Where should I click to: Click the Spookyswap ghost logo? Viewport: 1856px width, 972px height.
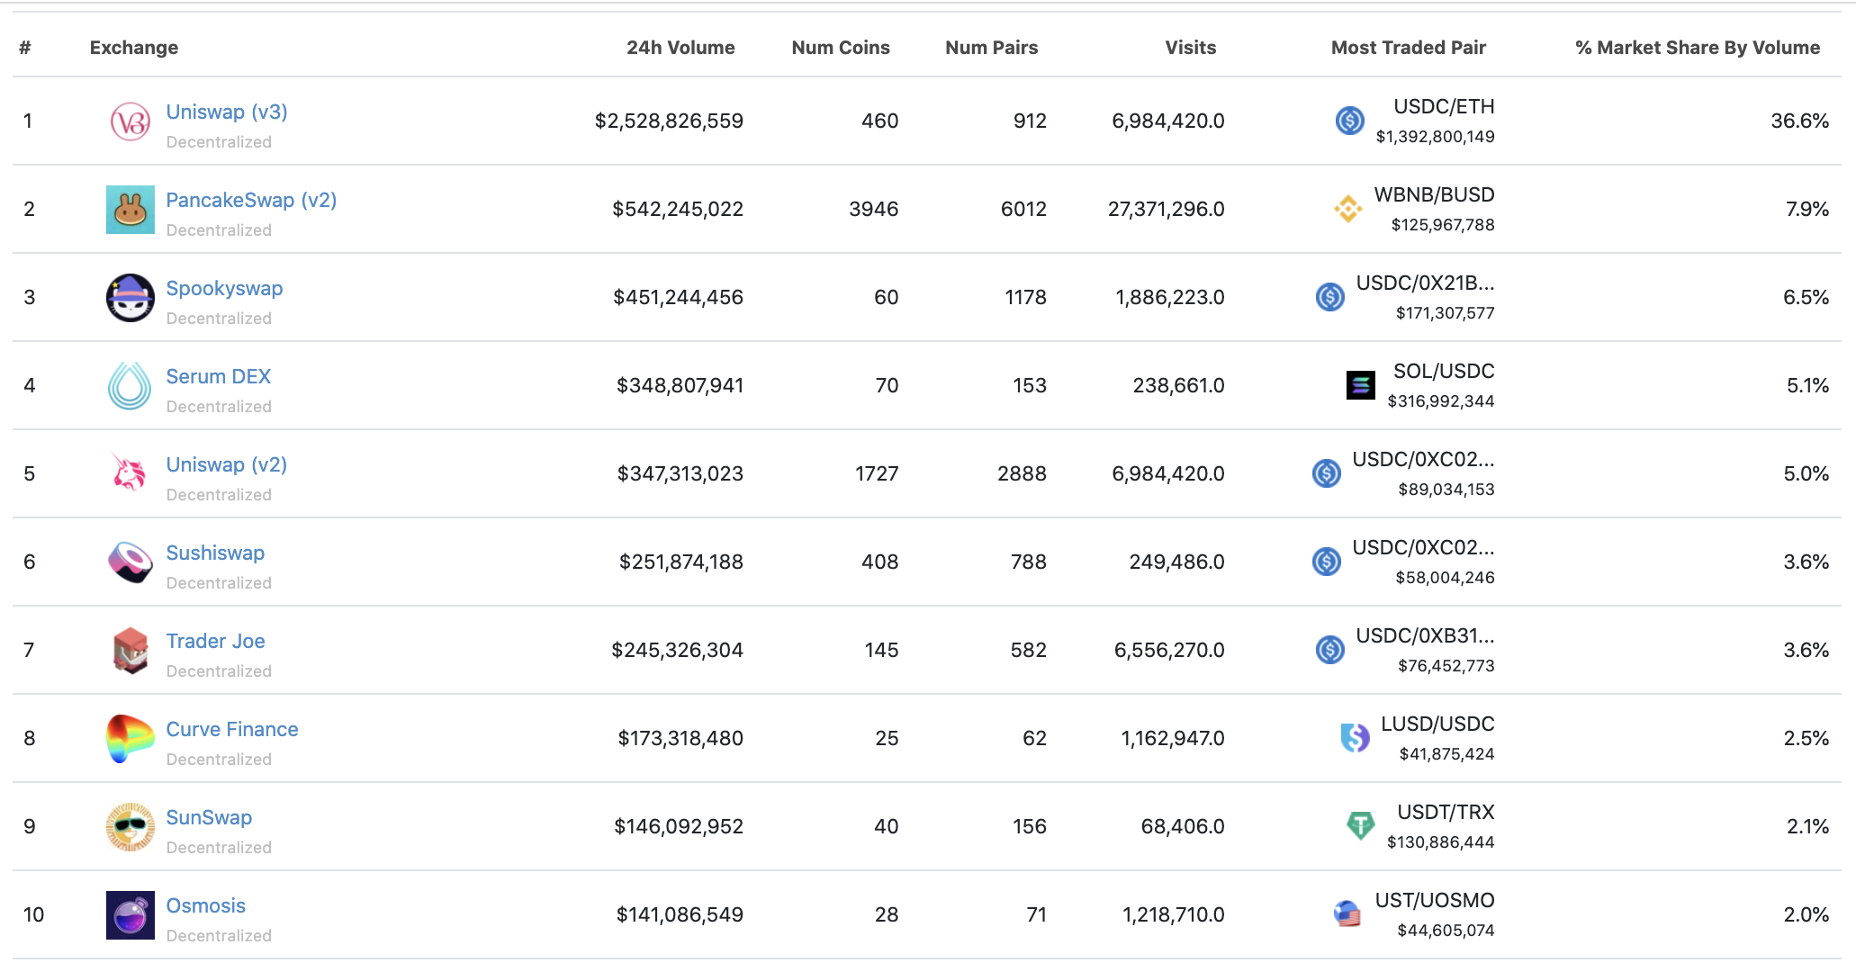tap(131, 298)
